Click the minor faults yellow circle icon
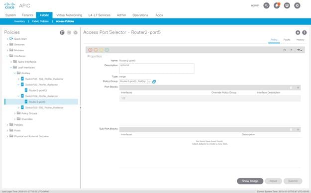The image size is (311, 193). coord(102,50)
